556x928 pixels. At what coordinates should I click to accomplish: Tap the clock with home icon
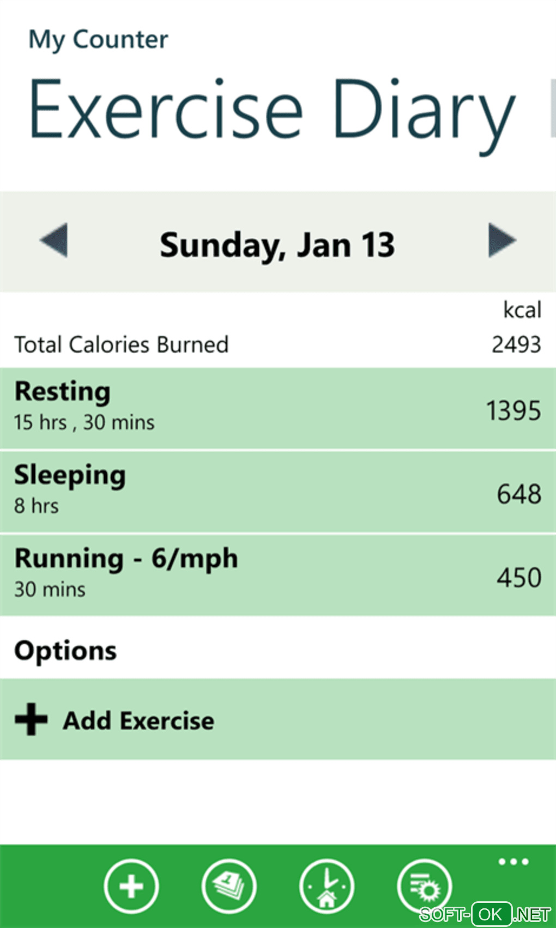[x=327, y=886]
